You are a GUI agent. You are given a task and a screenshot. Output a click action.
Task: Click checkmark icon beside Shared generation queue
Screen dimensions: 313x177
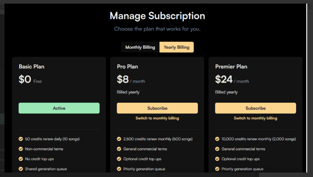click(21, 169)
